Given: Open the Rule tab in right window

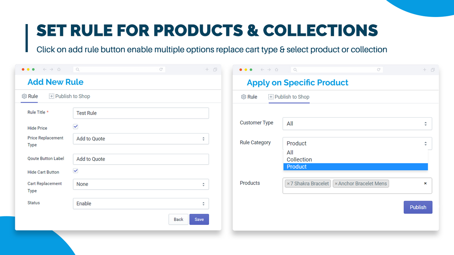Looking at the screenshot, I should tap(249, 97).
